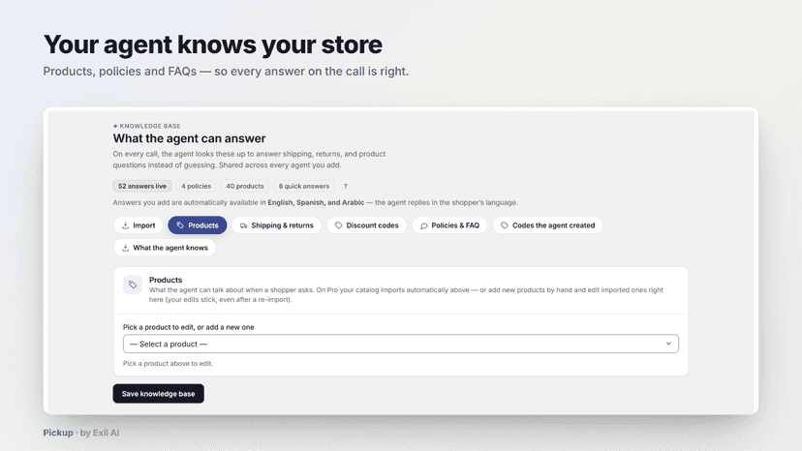Click the What the agent can answer heading
This screenshot has width=802, height=451.
189,138
